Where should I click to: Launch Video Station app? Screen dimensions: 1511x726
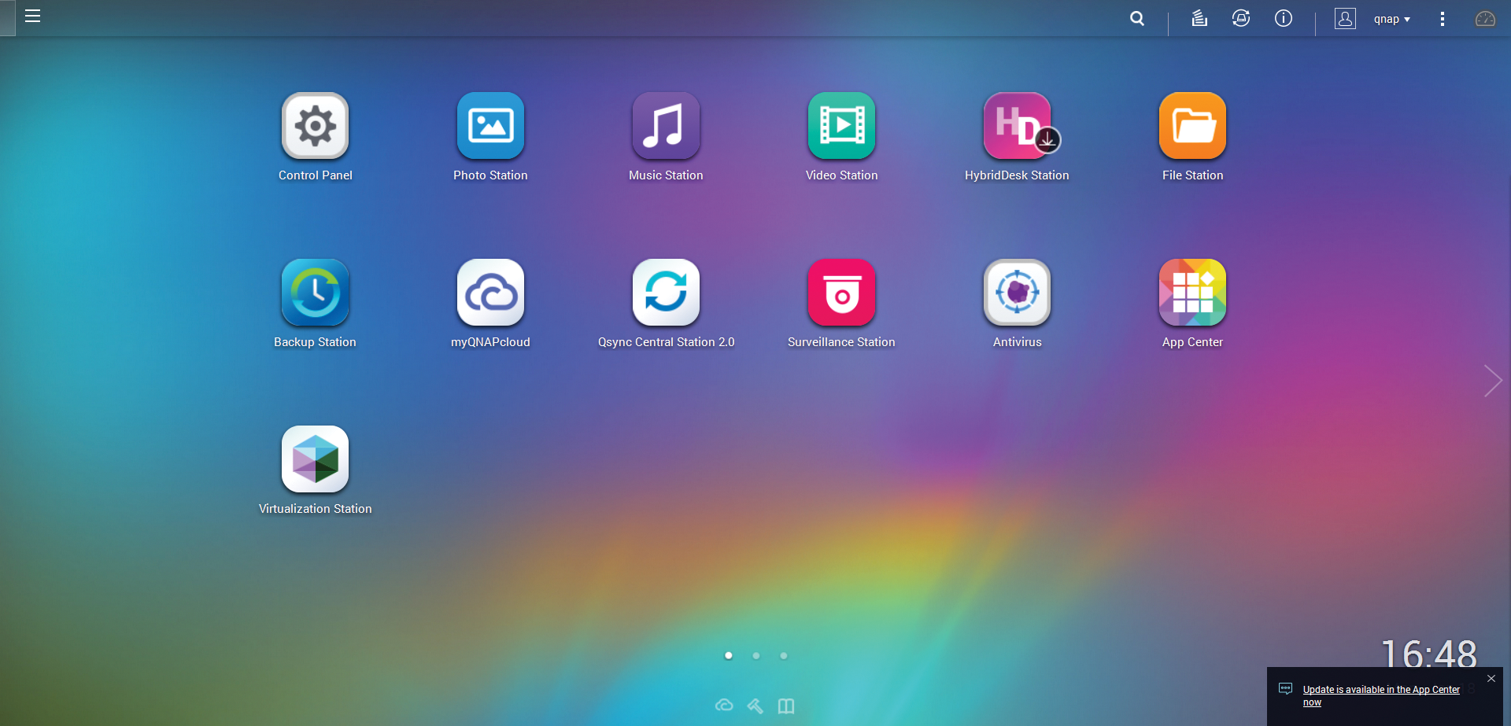[x=841, y=127]
